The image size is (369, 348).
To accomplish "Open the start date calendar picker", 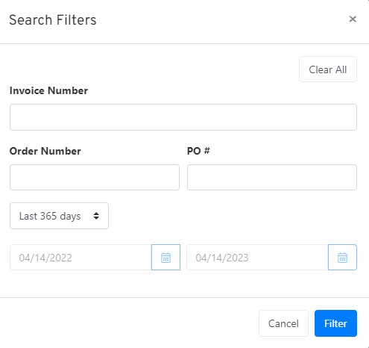I will pyautogui.click(x=165, y=257).
